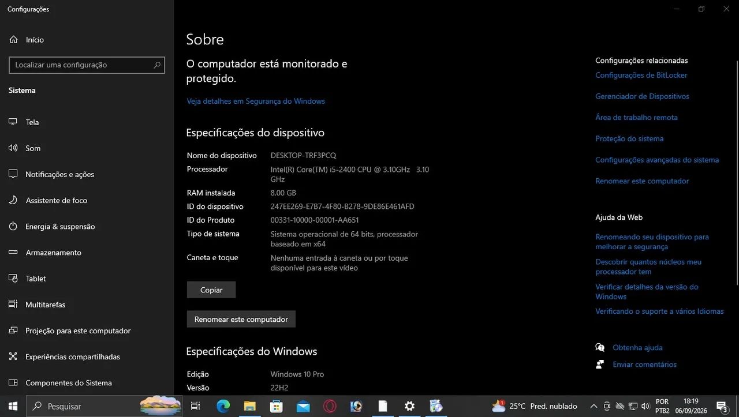This screenshot has height=417, width=739.
Task: Open Obtenha ajuda help icon
Action: (600, 347)
